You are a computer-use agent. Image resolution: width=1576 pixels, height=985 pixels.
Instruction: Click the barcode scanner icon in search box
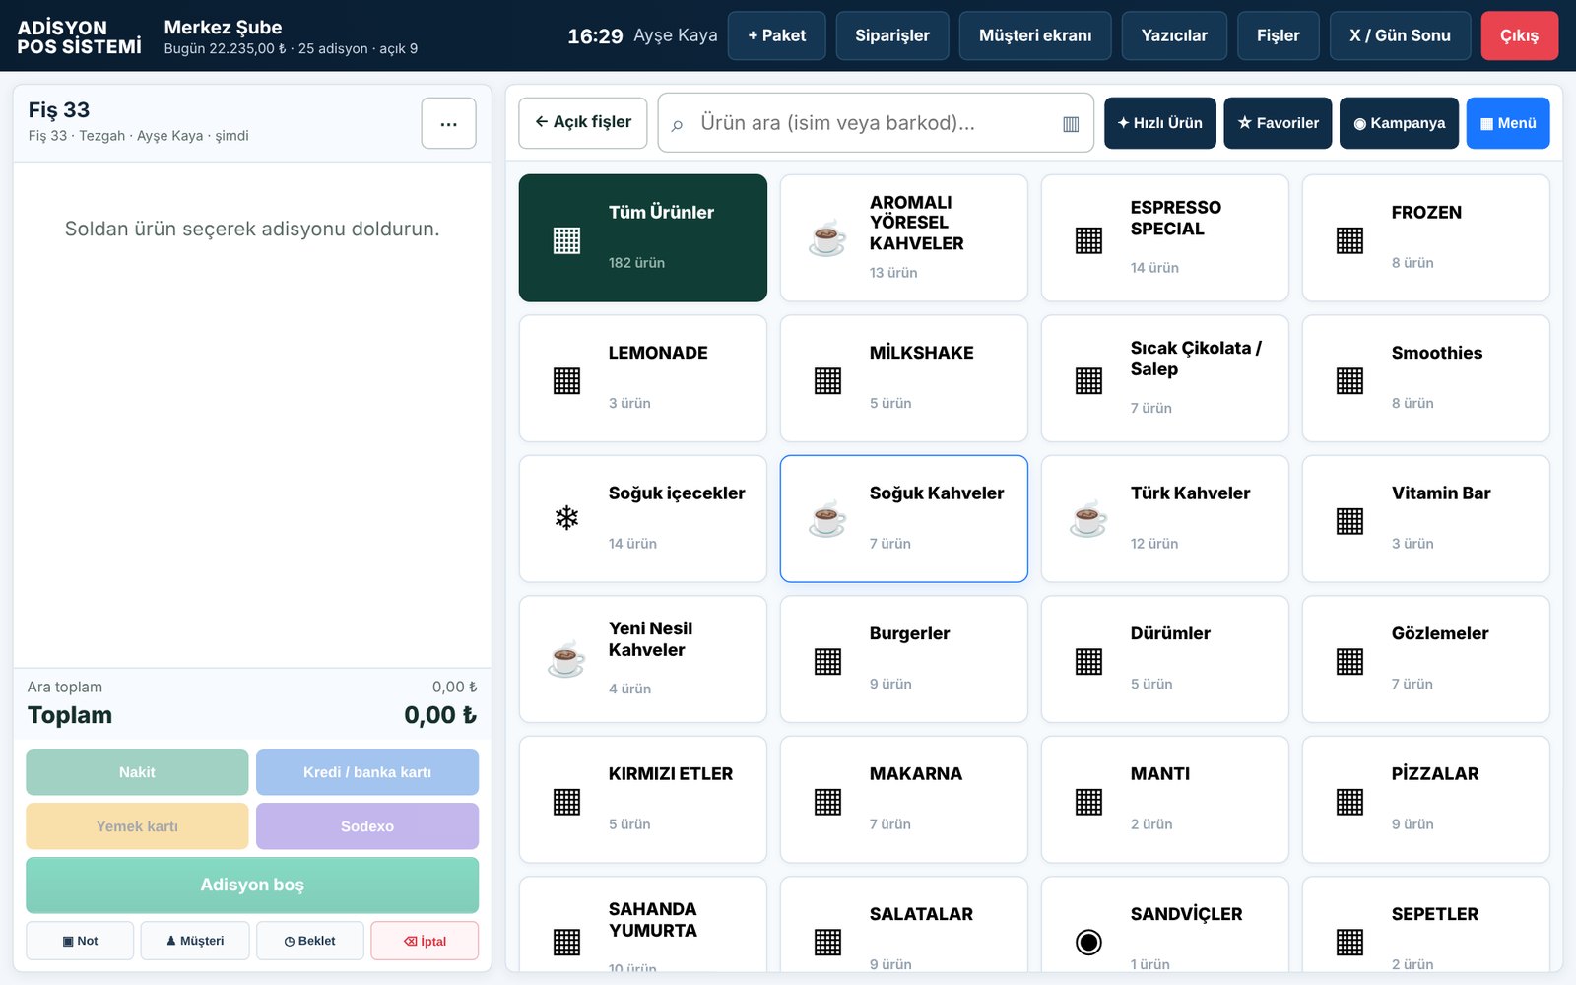pyautogui.click(x=1071, y=124)
